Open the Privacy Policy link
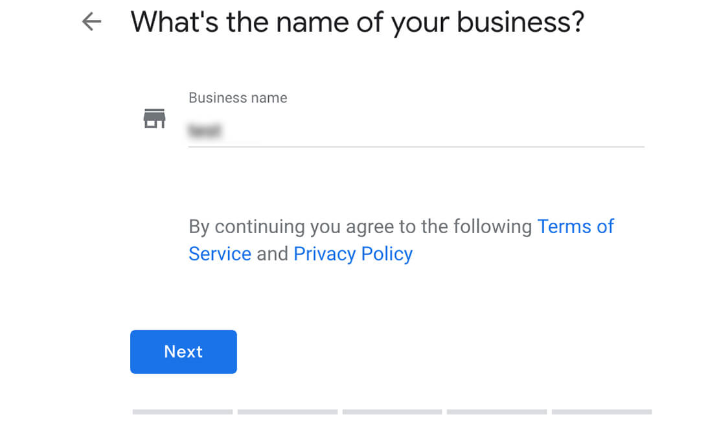 [x=353, y=253]
